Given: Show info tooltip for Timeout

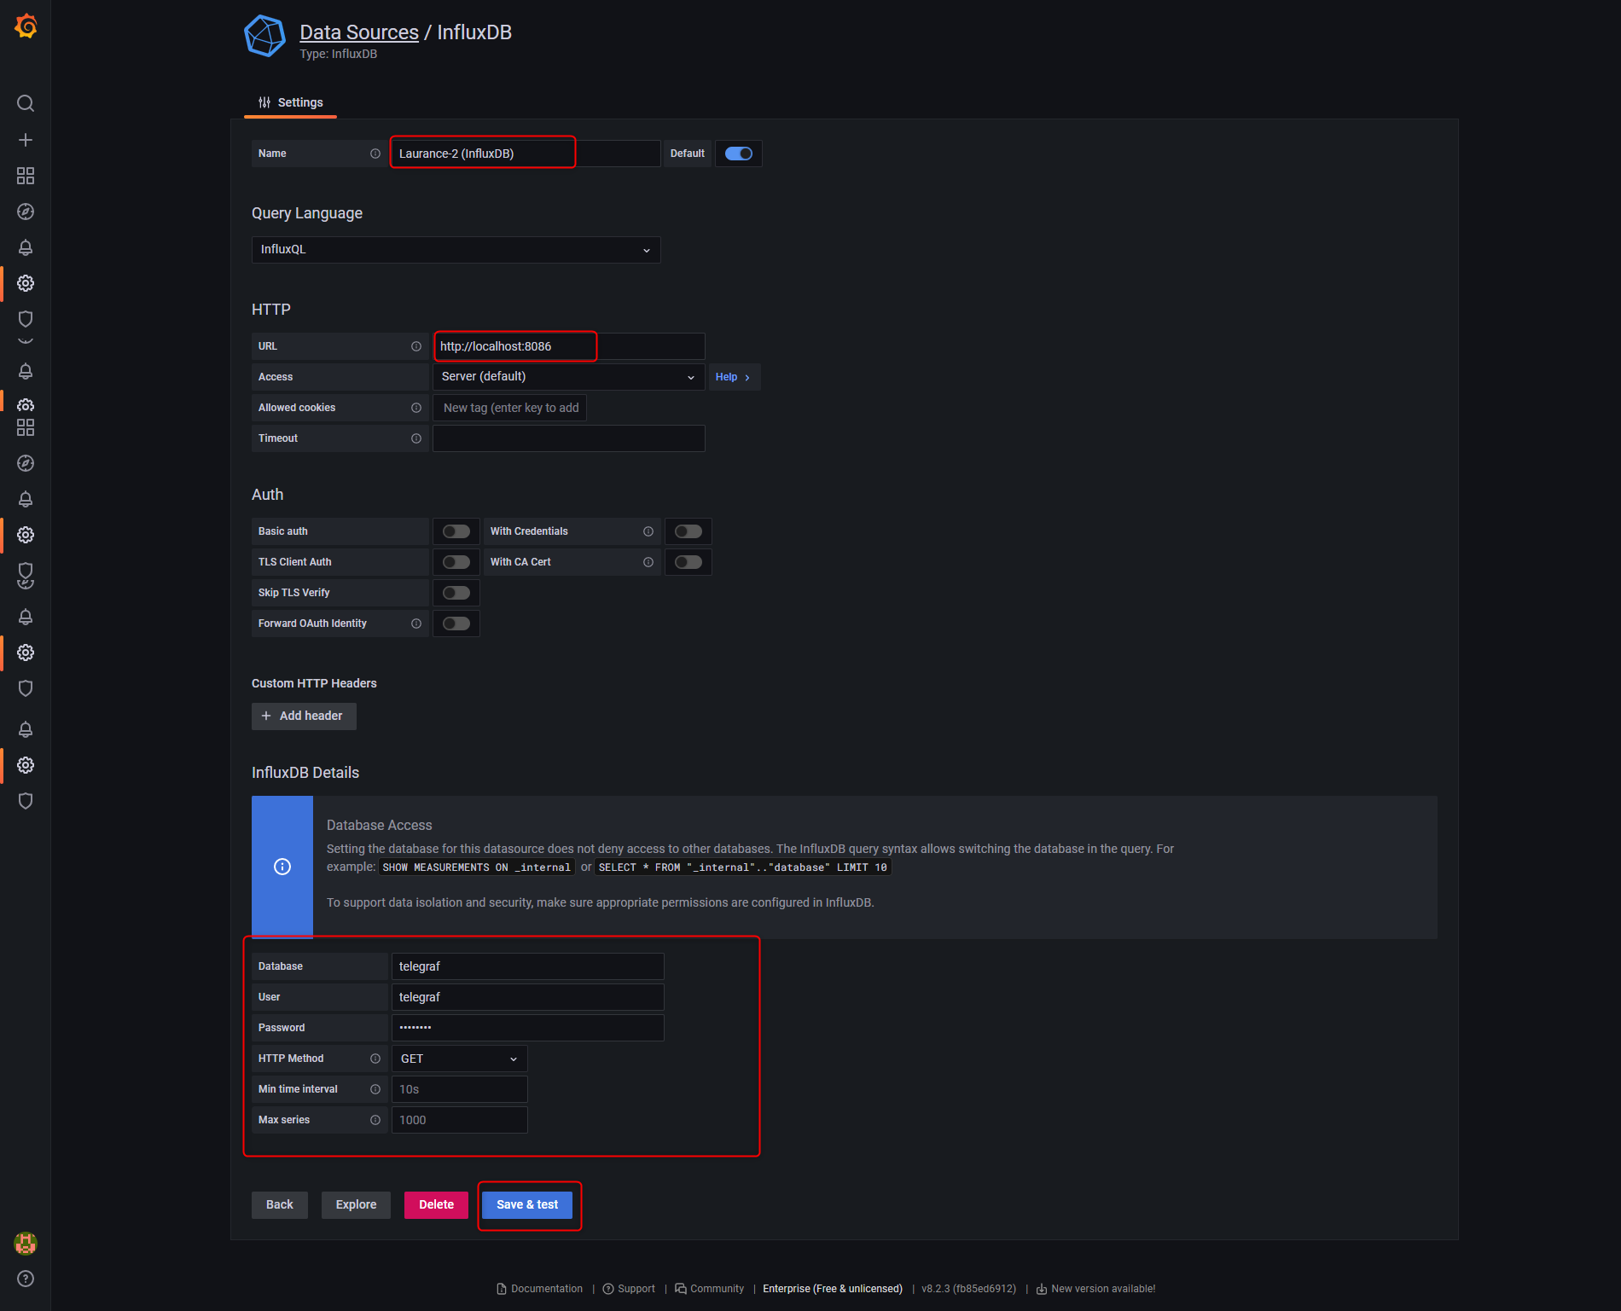Looking at the screenshot, I should pos(416,438).
